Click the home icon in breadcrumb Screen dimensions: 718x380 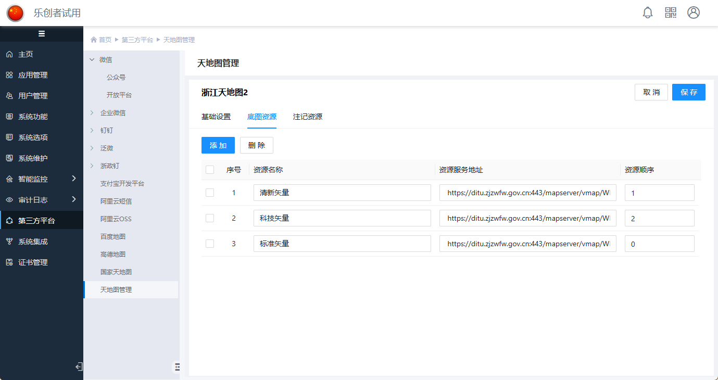pyautogui.click(x=94, y=40)
